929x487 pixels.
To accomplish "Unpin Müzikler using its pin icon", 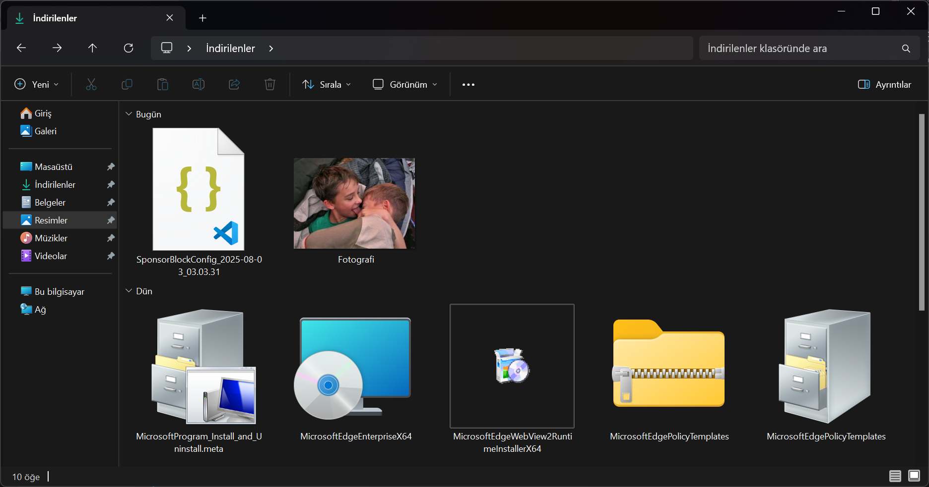I will pos(111,238).
